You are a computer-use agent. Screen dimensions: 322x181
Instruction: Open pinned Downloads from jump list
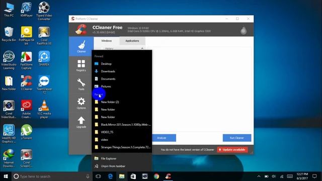[x=122, y=71]
